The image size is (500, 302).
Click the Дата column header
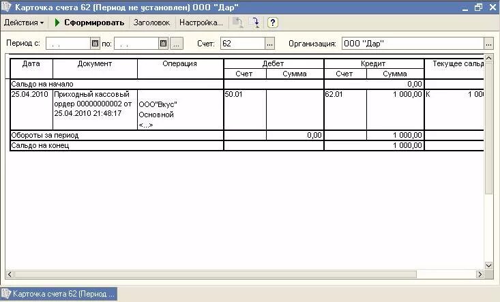[31, 68]
